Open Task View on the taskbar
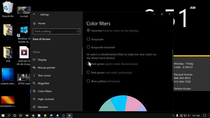This screenshot has width=210, height=118. point(21,115)
